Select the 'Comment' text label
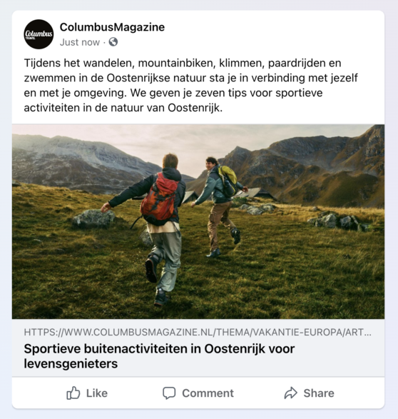398x419 pixels. (x=208, y=393)
